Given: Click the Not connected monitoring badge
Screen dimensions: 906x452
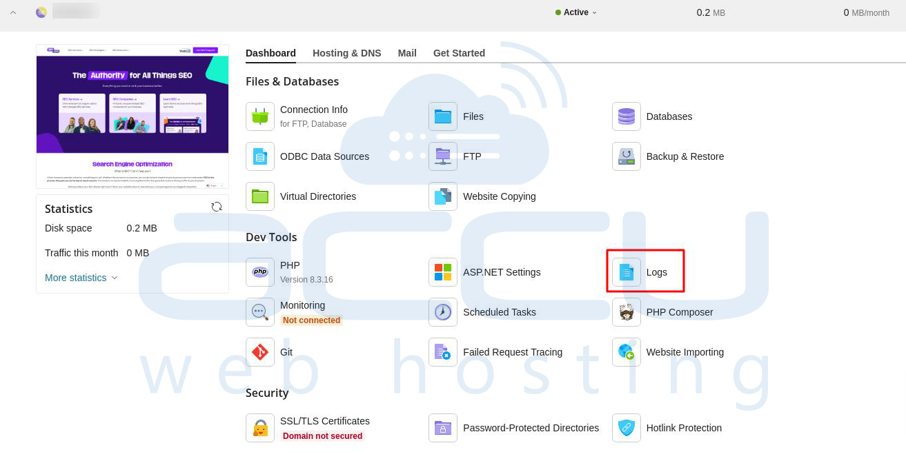Looking at the screenshot, I should click(311, 320).
